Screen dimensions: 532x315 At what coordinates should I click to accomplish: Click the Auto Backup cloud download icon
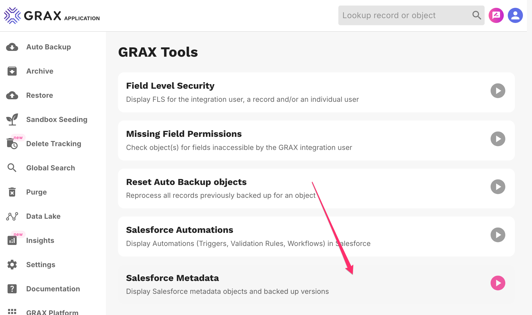[x=12, y=47]
